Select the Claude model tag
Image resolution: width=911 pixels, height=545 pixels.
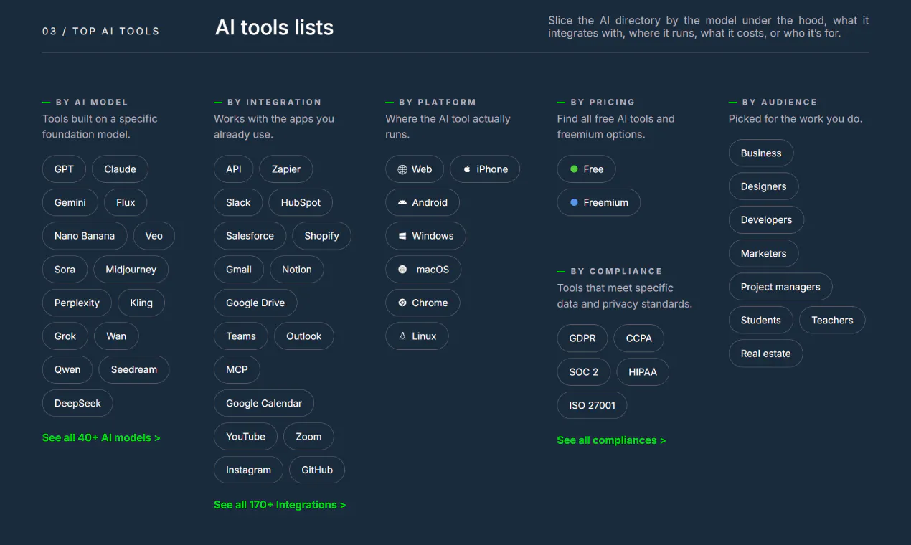(120, 169)
